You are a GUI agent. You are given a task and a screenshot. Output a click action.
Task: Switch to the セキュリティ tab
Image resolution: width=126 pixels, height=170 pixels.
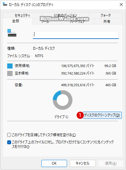point(22,15)
